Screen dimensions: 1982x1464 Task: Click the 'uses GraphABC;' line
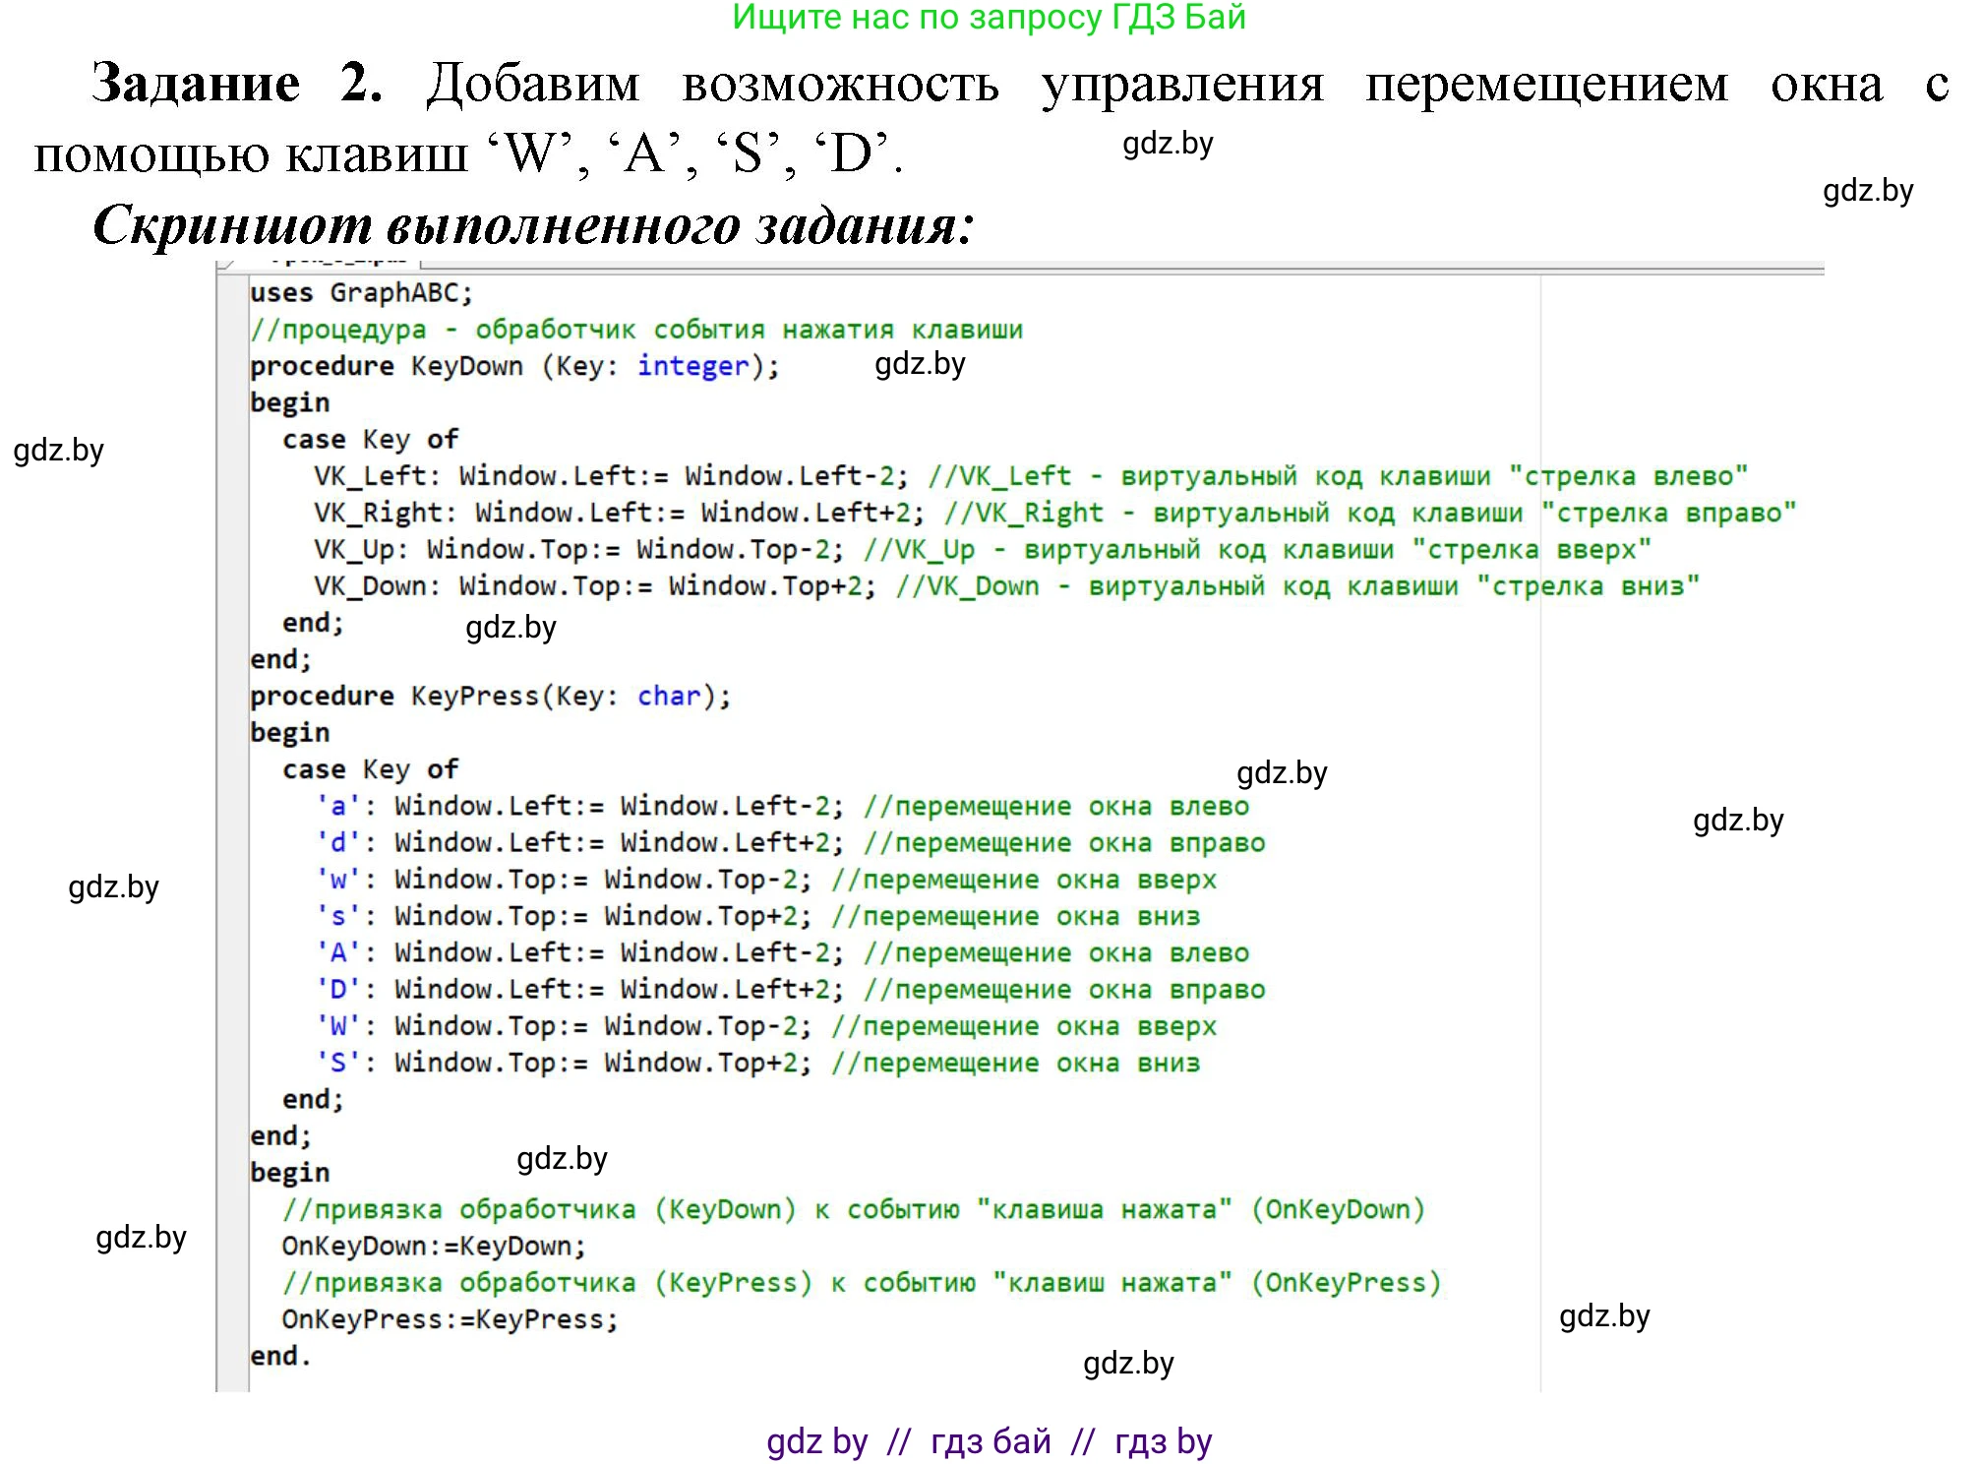point(361,293)
